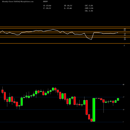Select the 'OH: 5.56' value
130x130 pixels.
pos(89,8)
